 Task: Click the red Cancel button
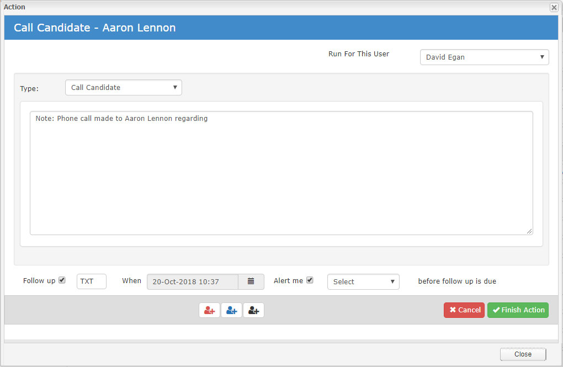464,310
